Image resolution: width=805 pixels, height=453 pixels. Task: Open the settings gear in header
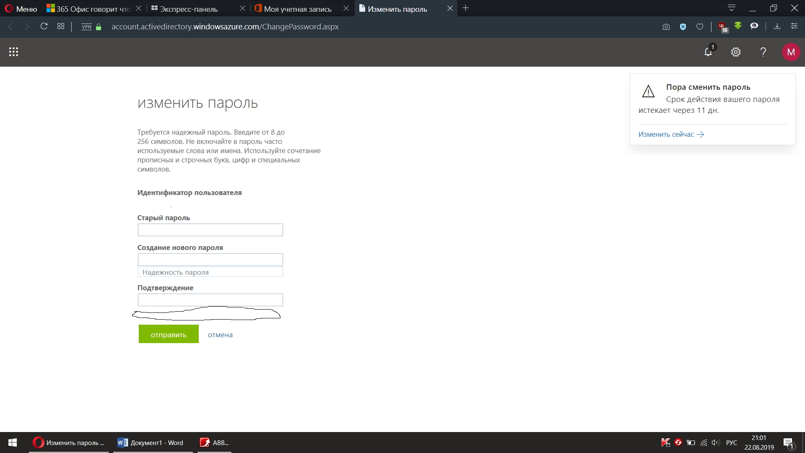(x=736, y=52)
